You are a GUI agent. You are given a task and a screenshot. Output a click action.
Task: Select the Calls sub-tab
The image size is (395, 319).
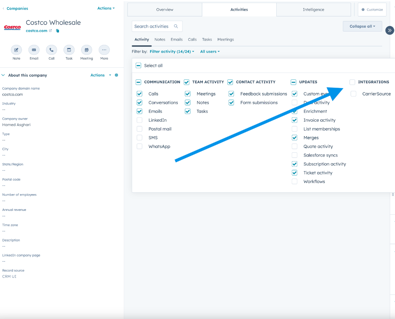pyautogui.click(x=192, y=39)
